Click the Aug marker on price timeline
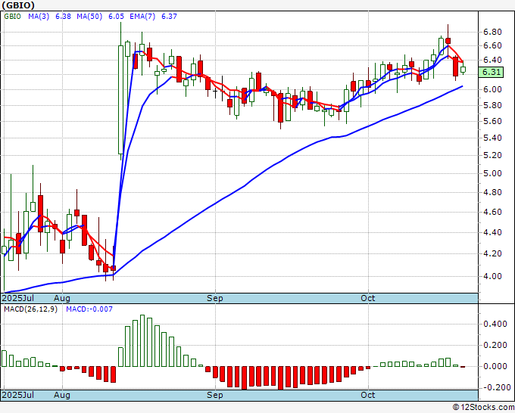The width and height of the screenshot is (515, 413). 62,298
